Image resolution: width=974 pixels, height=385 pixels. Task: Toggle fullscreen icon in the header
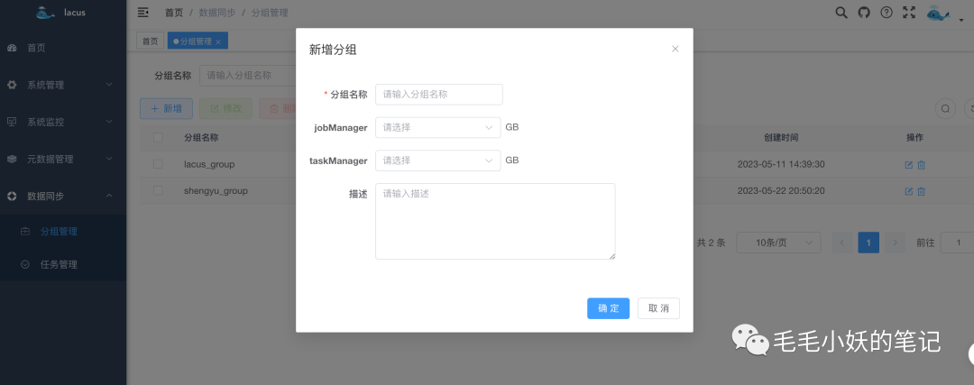(x=909, y=13)
